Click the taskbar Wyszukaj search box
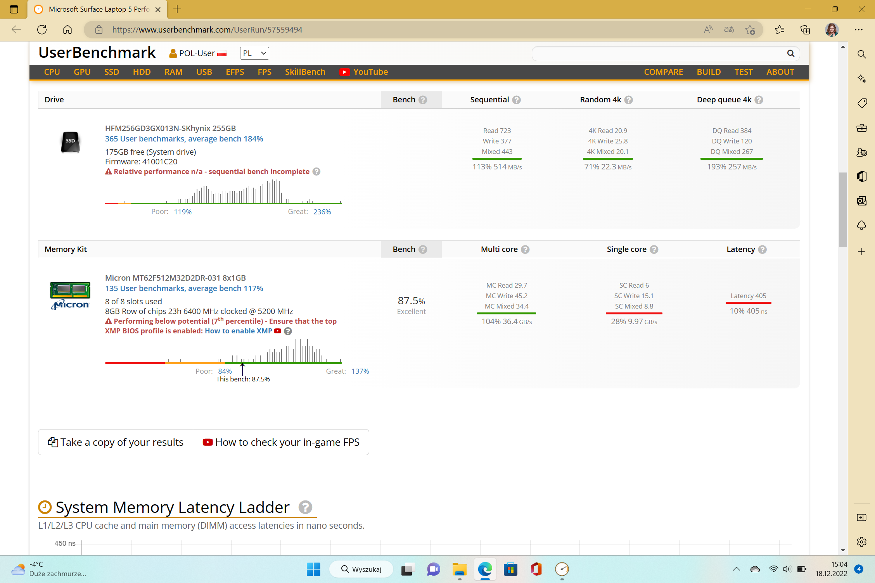 pyautogui.click(x=361, y=569)
